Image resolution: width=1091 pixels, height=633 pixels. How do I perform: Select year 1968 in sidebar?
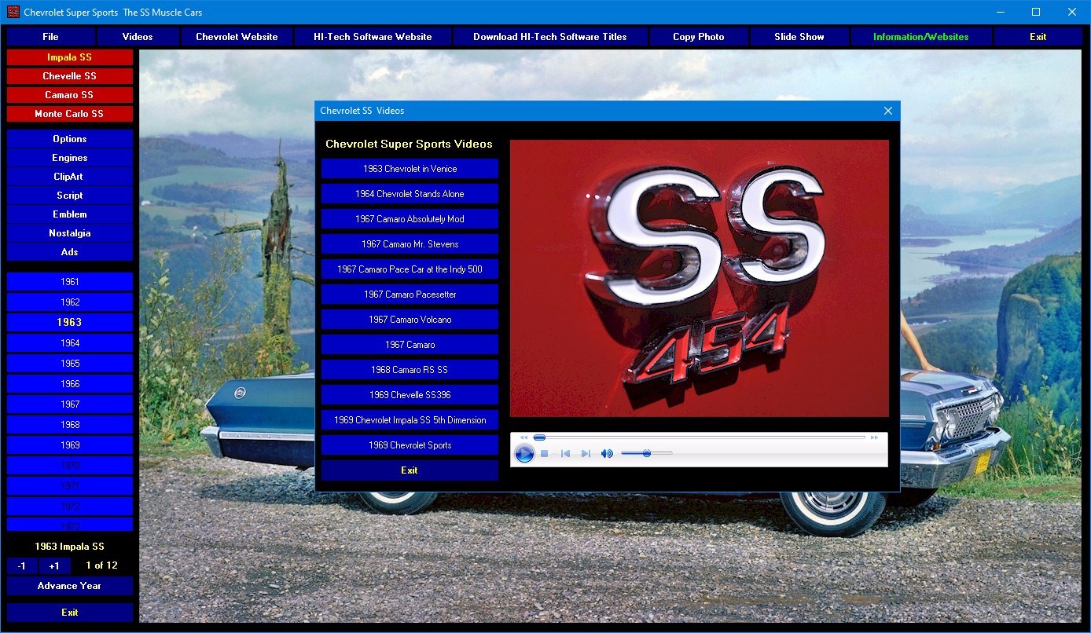(70, 425)
